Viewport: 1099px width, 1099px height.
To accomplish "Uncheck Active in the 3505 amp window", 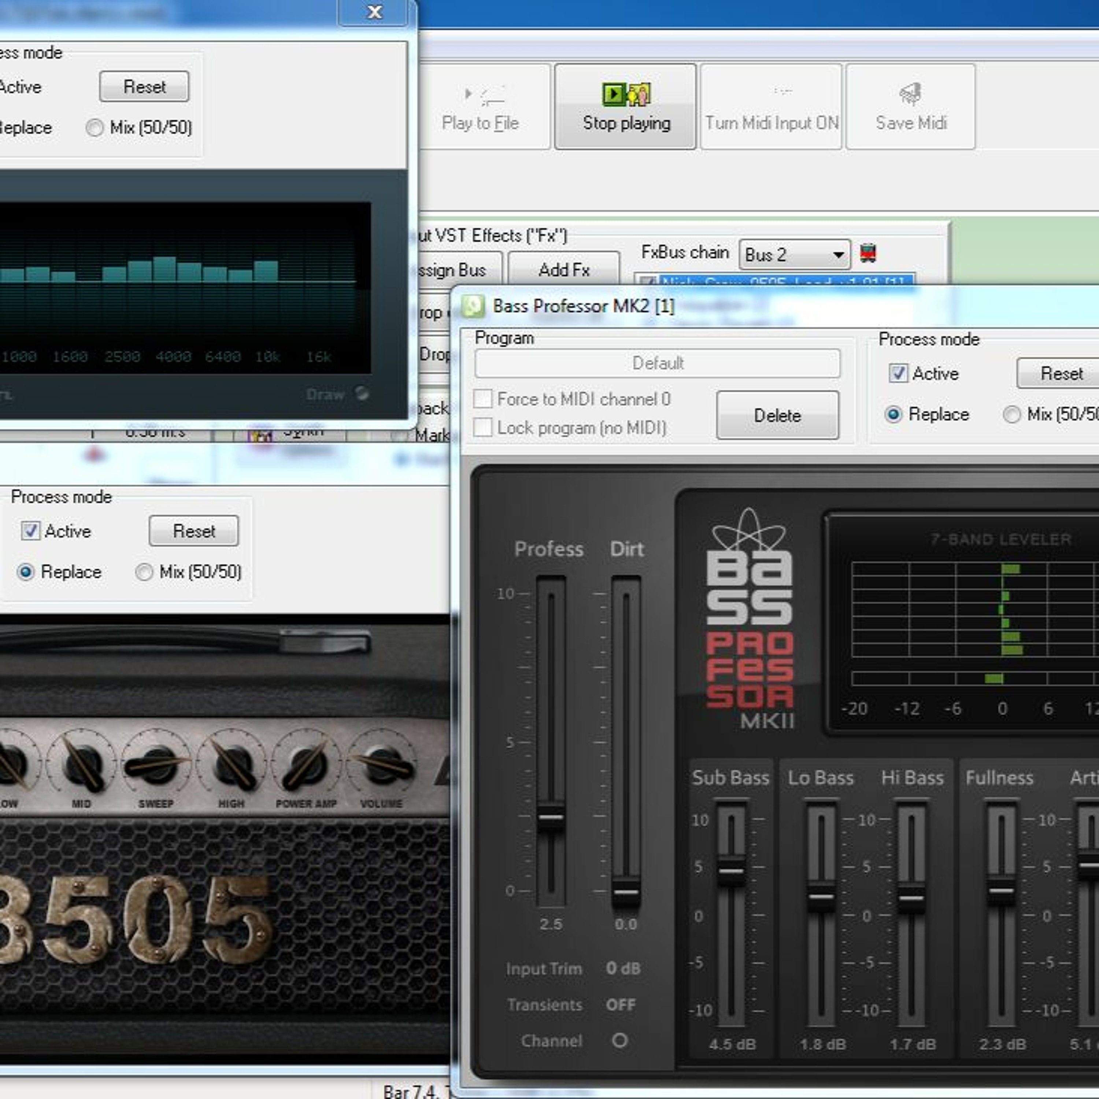I will (x=30, y=531).
